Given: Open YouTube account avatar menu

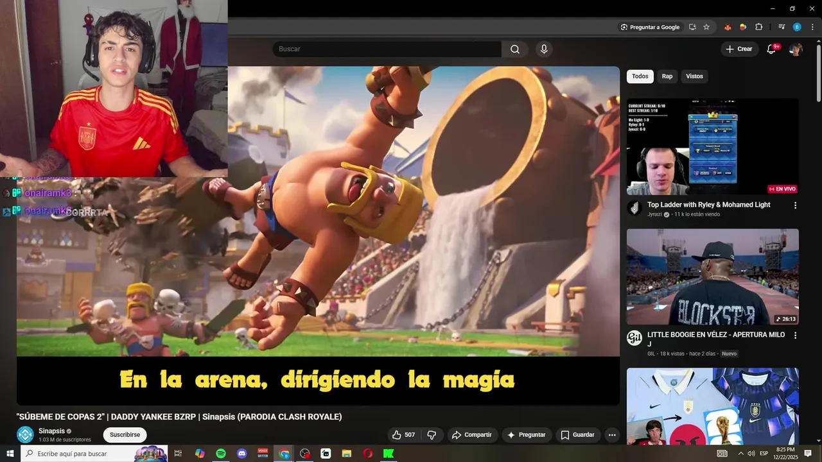Looking at the screenshot, I should (796, 49).
